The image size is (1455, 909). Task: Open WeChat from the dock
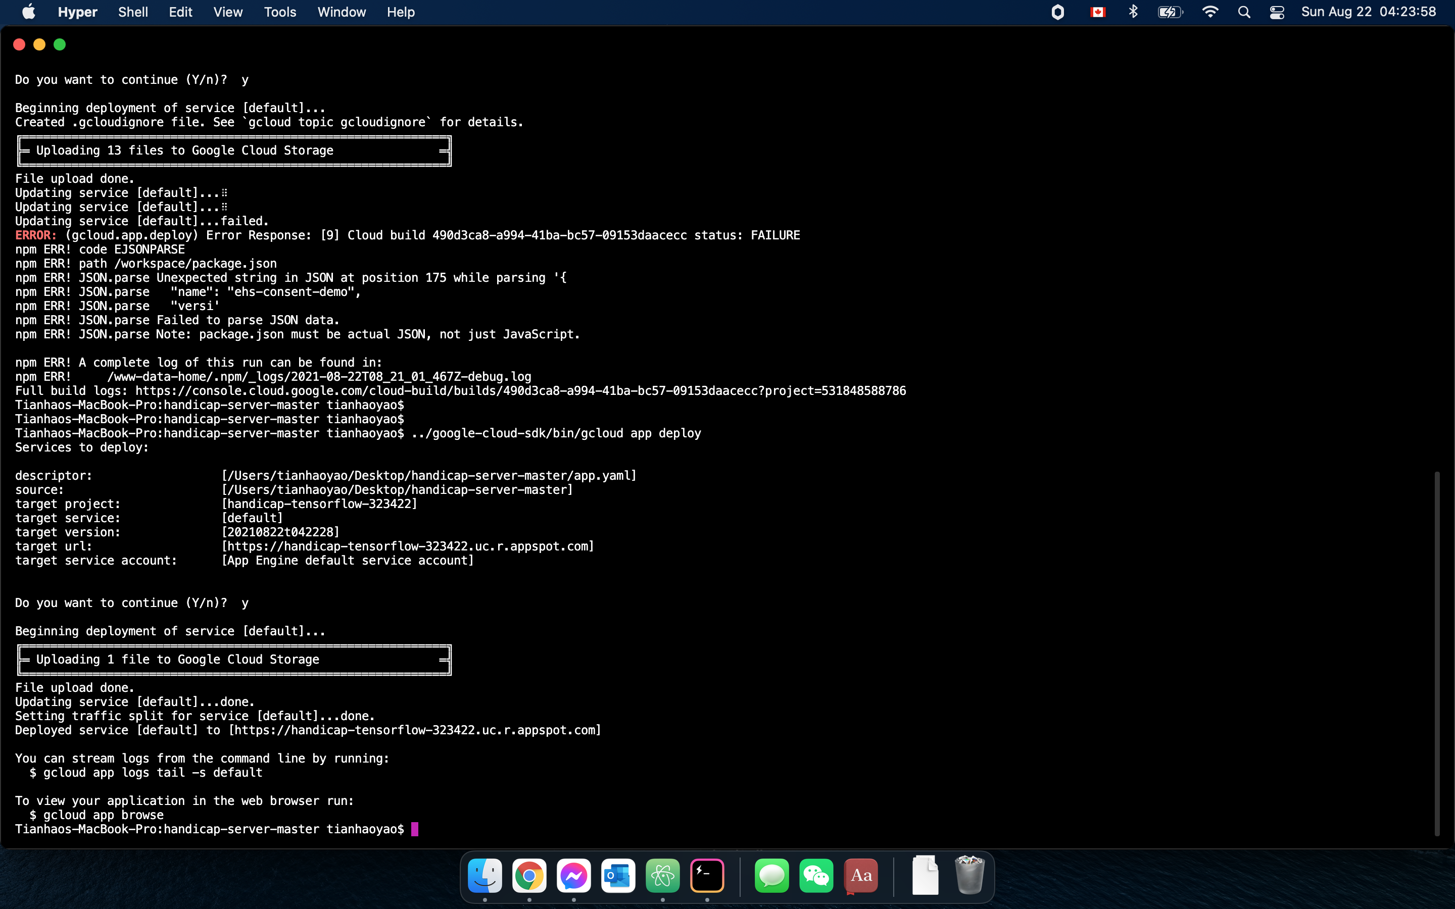[x=816, y=875]
